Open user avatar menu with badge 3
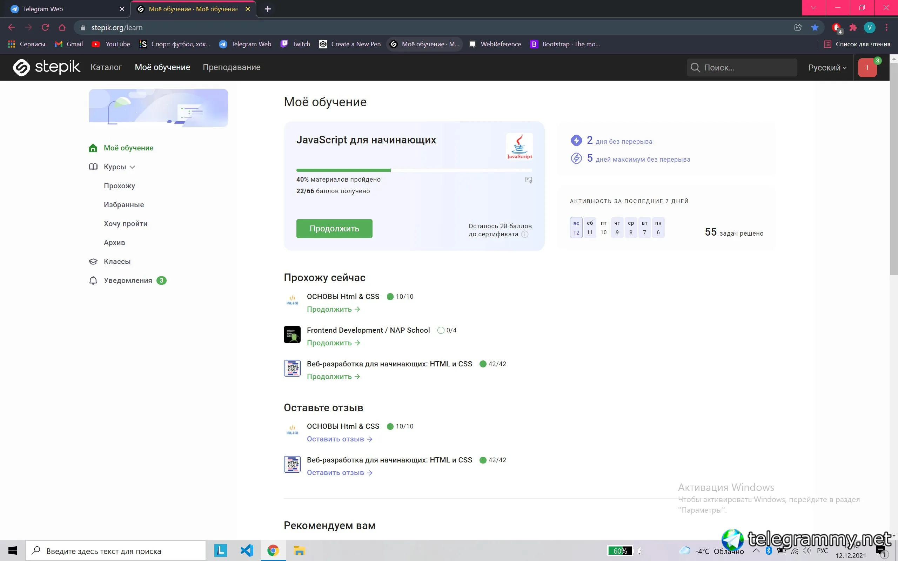Viewport: 898px width, 561px height. [x=867, y=68]
